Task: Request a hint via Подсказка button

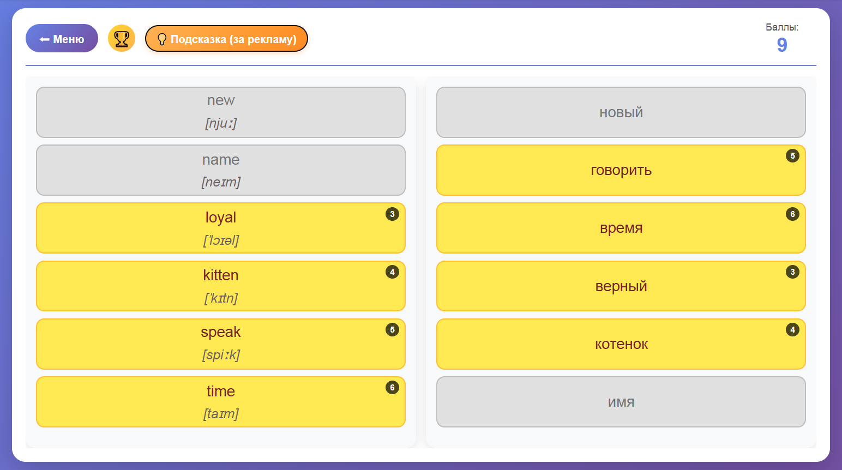Action: [226, 39]
